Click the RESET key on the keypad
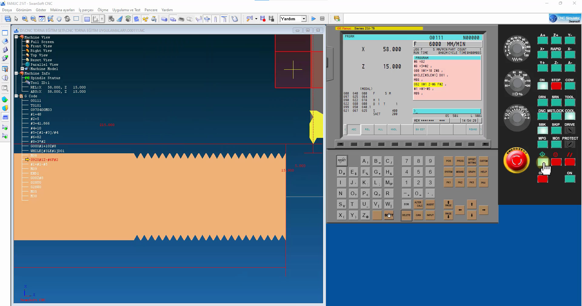 [342, 161]
